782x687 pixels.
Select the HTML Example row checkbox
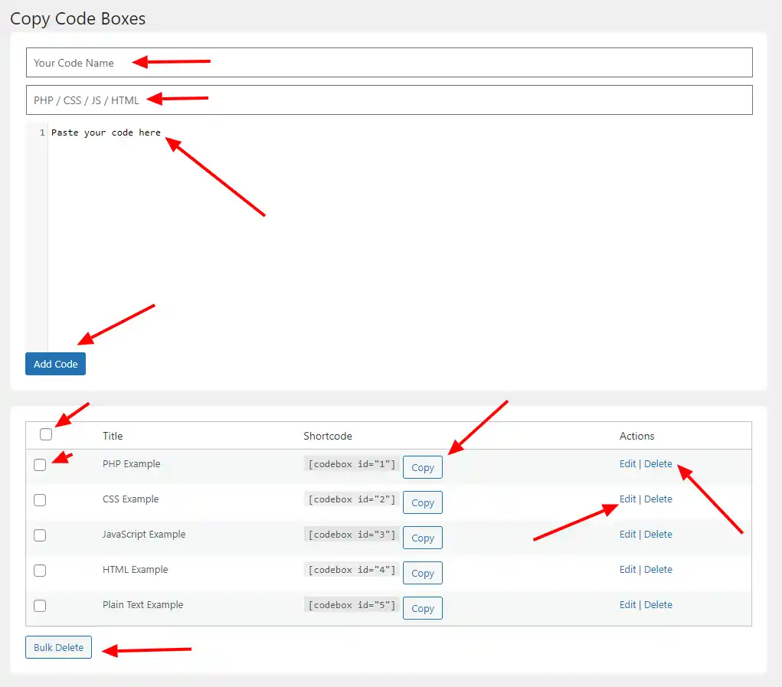click(x=40, y=570)
